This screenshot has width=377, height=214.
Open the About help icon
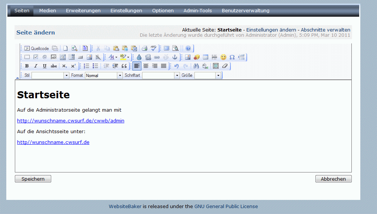188,48
